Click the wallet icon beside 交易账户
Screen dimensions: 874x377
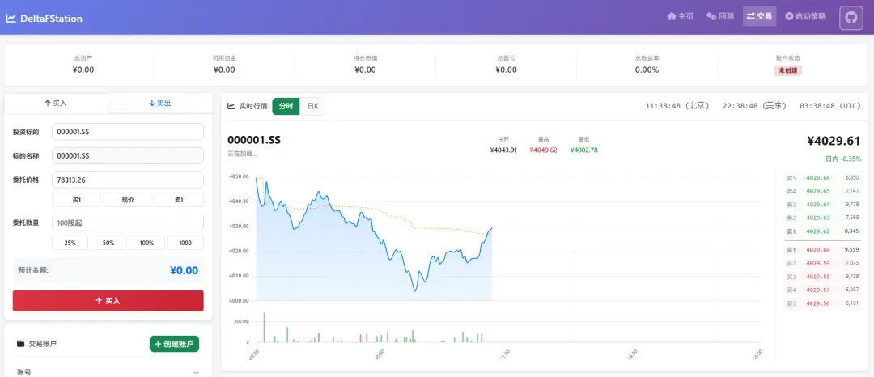(x=20, y=344)
